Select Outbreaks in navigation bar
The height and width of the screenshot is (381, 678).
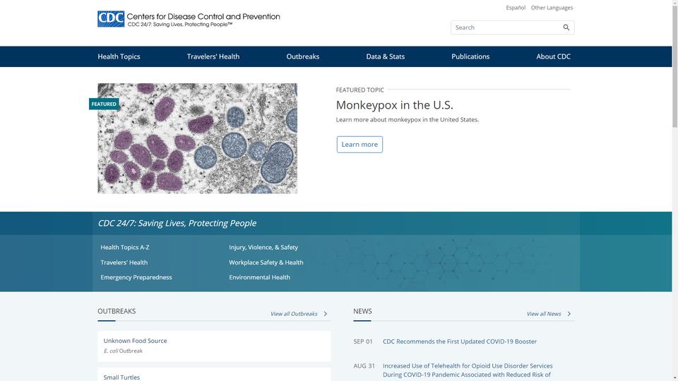coord(303,56)
